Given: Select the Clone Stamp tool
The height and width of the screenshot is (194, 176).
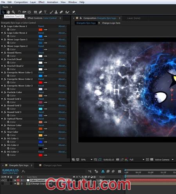Looking at the screenshot, I should 56,12.
